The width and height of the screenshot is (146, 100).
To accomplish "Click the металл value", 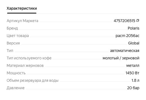I will 133,66.
